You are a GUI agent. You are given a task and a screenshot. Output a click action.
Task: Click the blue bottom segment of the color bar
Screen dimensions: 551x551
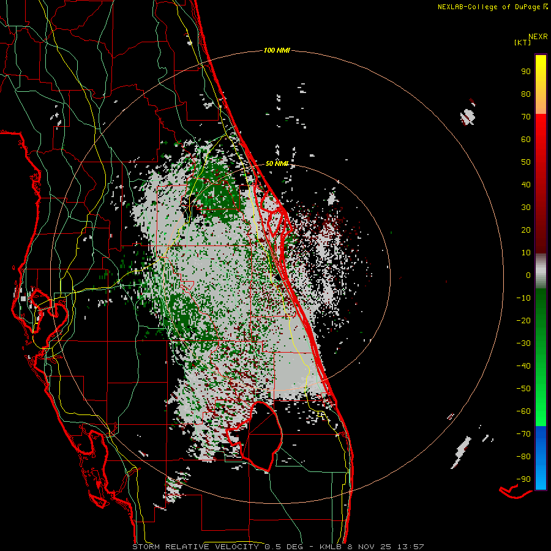pyautogui.click(x=541, y=458)
